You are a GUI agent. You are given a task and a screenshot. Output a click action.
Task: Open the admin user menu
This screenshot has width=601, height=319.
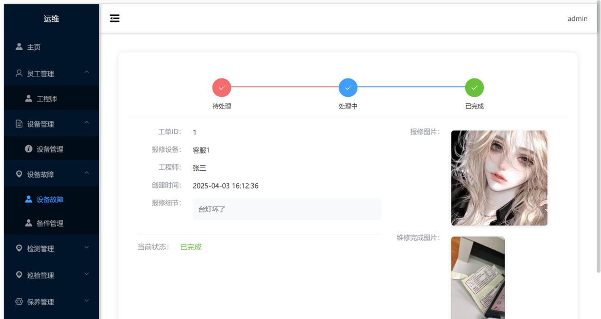[x=577, y=18]
